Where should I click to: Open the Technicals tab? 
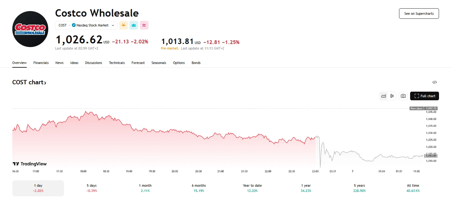click(117, 63)
